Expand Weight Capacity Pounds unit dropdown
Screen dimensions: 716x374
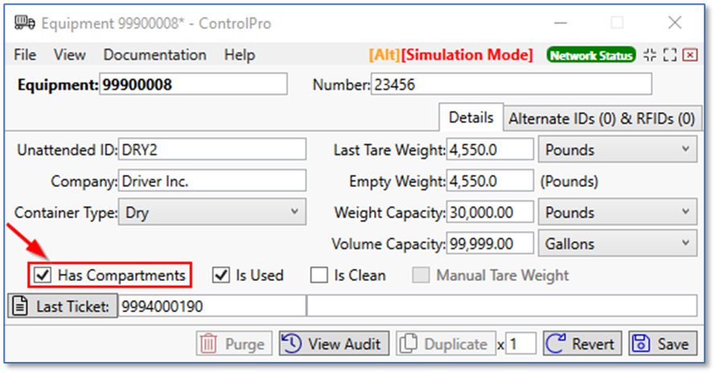click(618, 213)
